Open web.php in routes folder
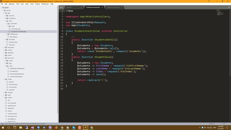The image size is (231, 130). point(12,90)
